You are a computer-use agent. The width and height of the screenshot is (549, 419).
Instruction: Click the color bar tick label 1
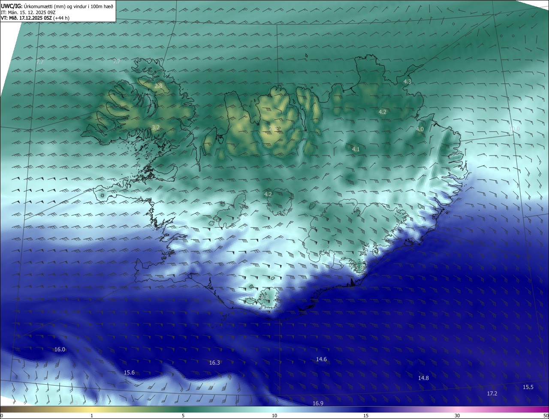(x=92, y=416)
